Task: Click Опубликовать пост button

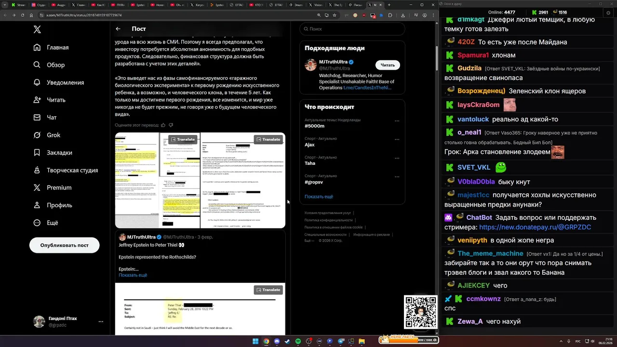Action: tap(65, 245)
